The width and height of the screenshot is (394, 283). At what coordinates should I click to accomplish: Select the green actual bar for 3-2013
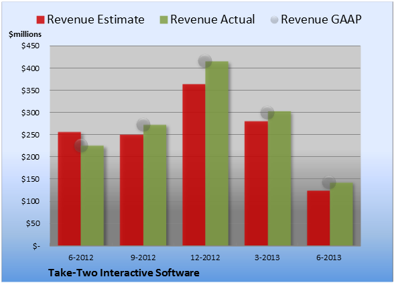pyautogui.click(x=279, y=178)
